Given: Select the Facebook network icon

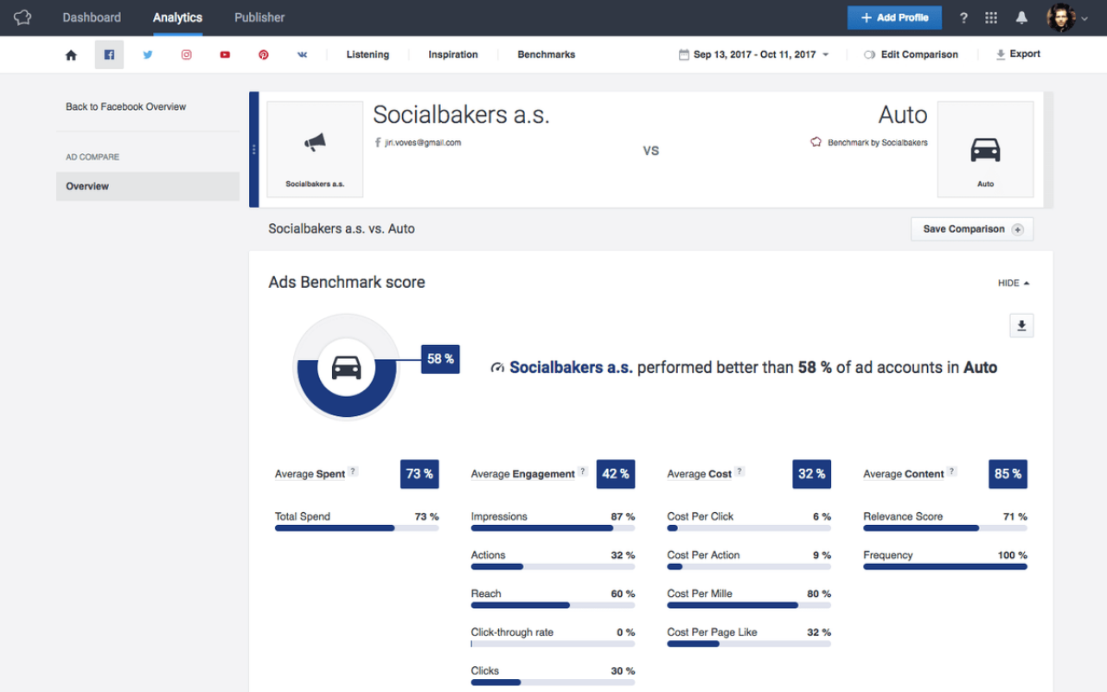Looking at the screenshot, I should pyautogui.click(x=109, y=54).
